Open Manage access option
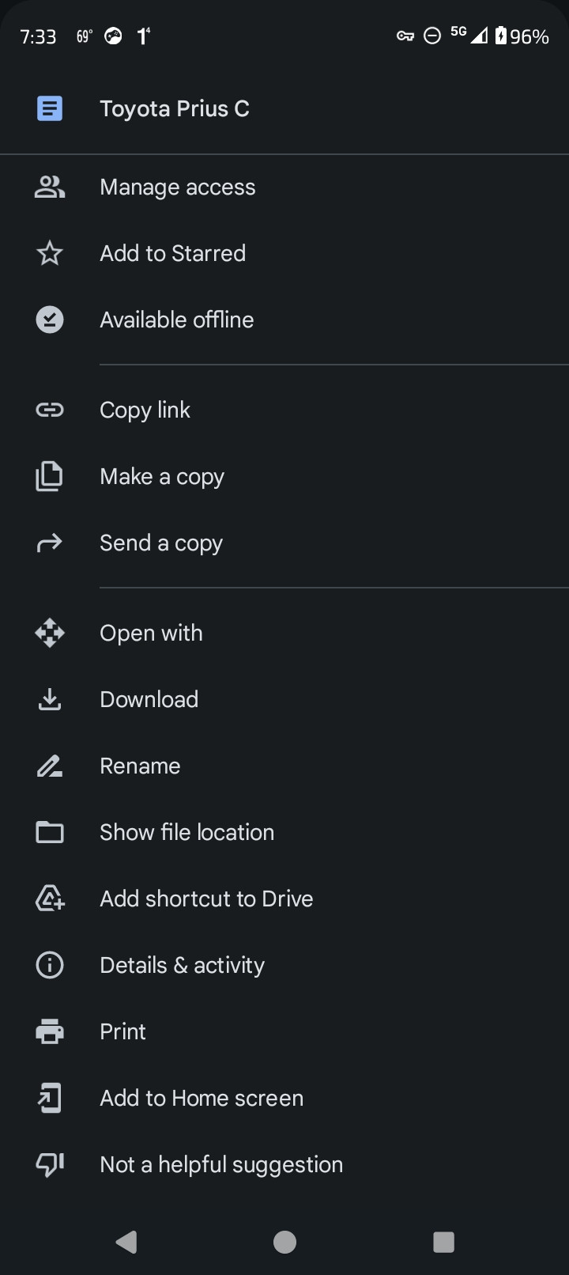 (x=284, y=187)
